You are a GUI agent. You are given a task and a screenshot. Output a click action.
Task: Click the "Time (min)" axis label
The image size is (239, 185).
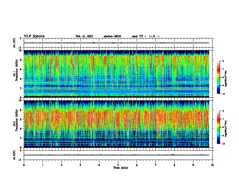[x=121, y=168]
